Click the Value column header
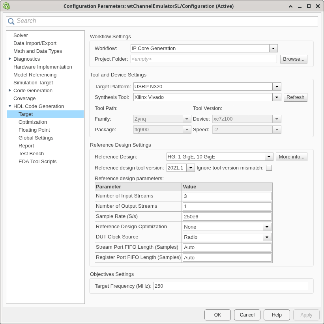Screen dimensions: 324x324 (227, 187)
